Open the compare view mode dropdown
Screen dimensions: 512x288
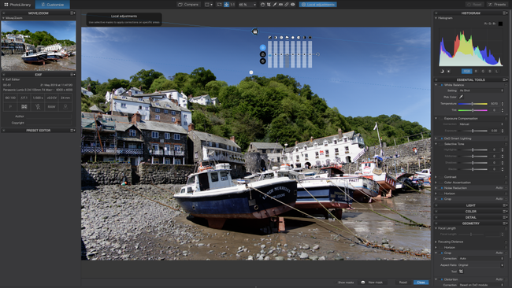click(x=208, y=5)
